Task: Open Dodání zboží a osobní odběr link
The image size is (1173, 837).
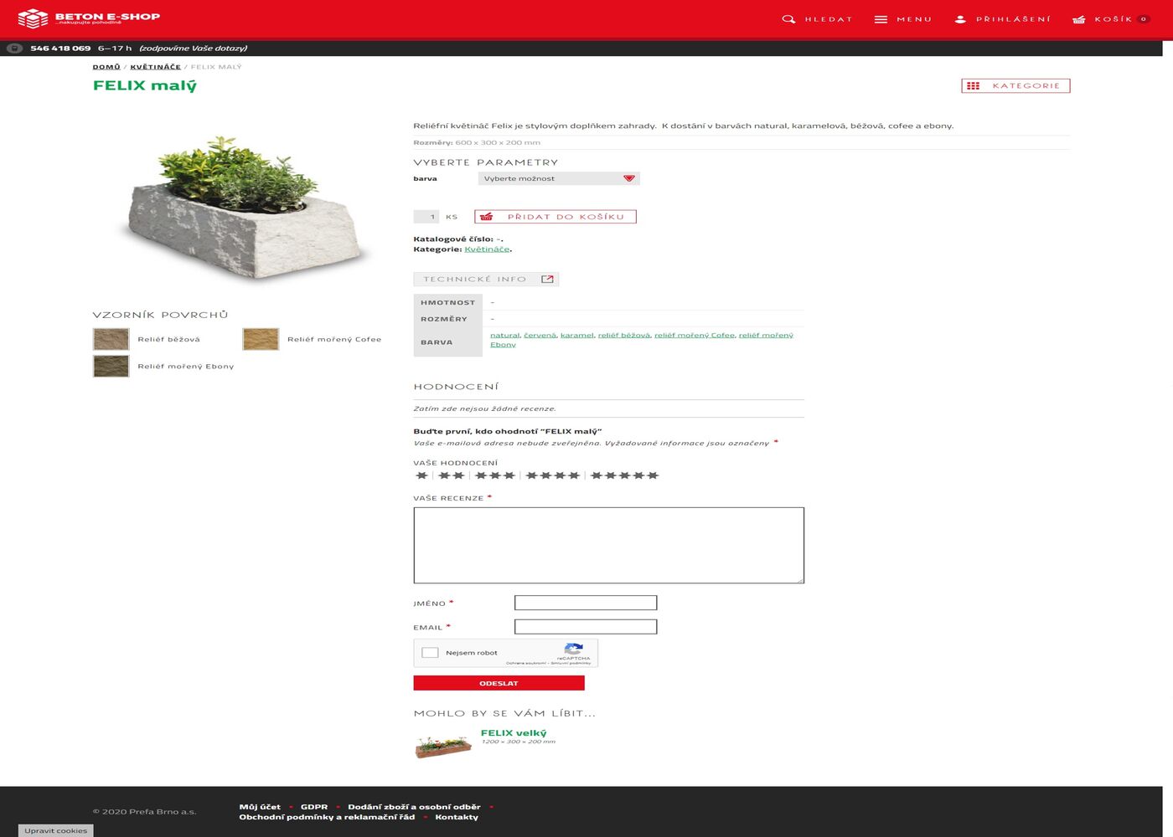Action: [x=414, y=807]
